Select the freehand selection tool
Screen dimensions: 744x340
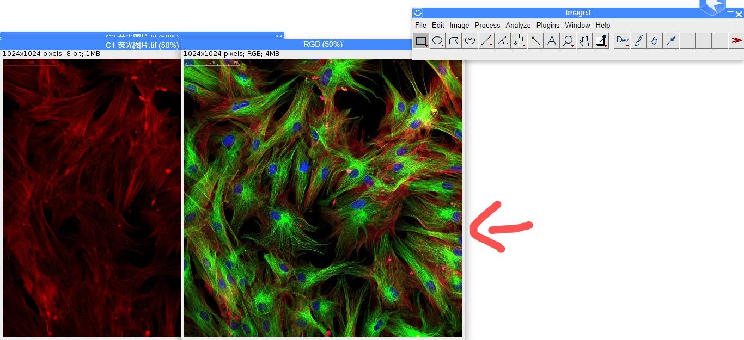[469, 40]
